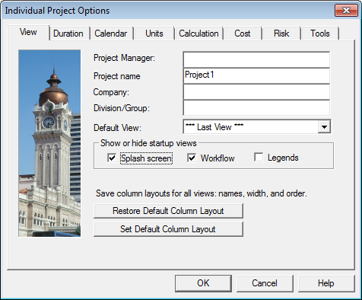362x300 pixels.
Task: Go to the Calculation tab
Action: [x=198, y=34]
